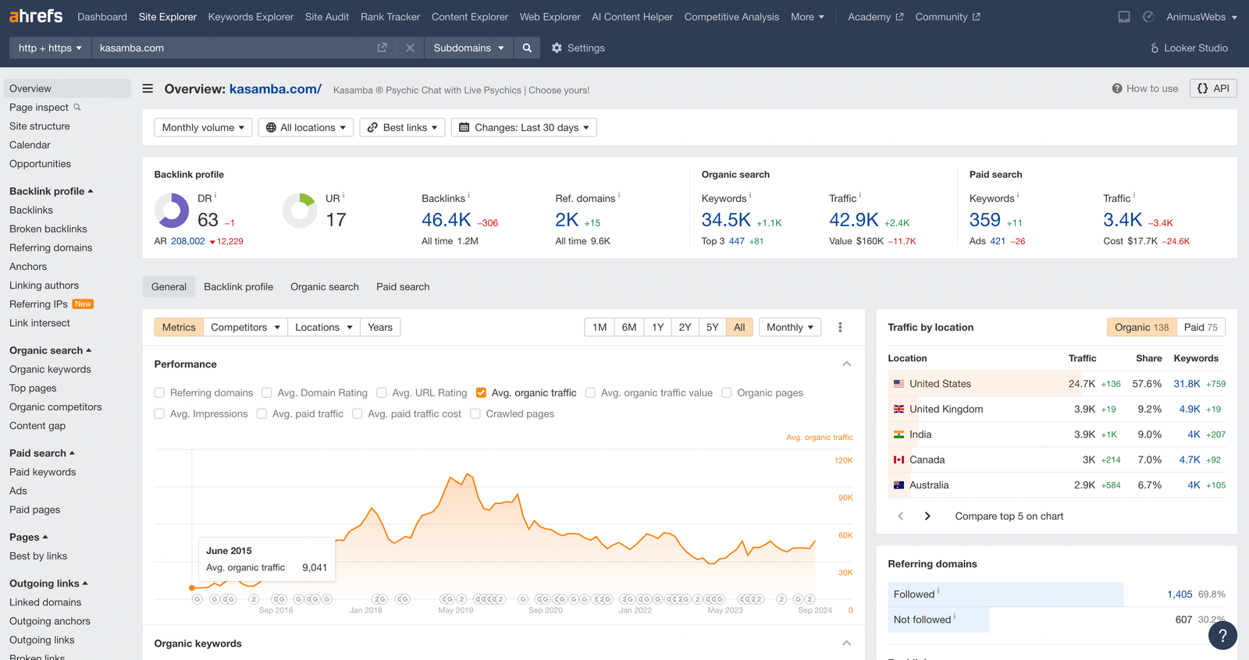Switch to Organic search tab
The image size is (1249, 660).
pyautogui.click(x=325, y=286)
